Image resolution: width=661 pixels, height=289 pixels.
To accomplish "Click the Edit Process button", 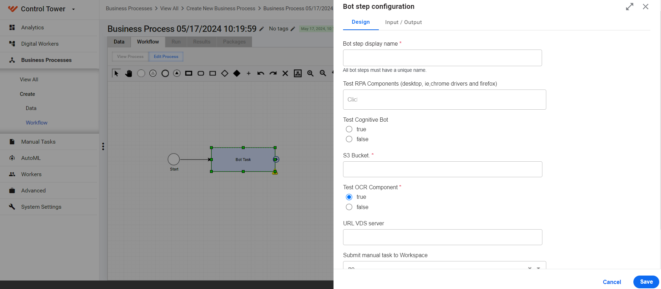I will [x=166, y=57].
